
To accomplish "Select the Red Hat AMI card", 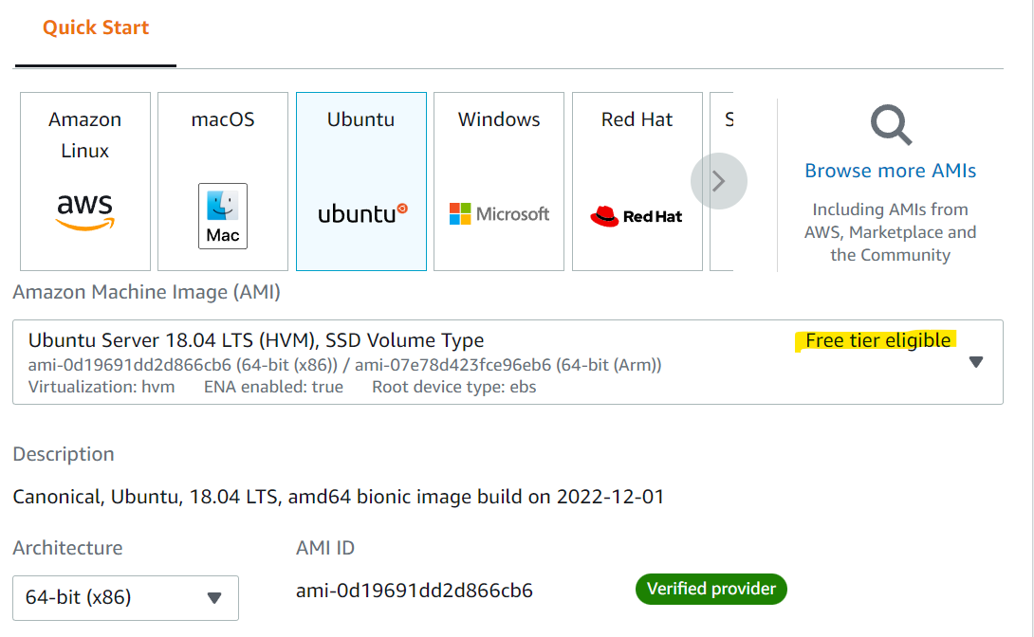I will 637,181.
